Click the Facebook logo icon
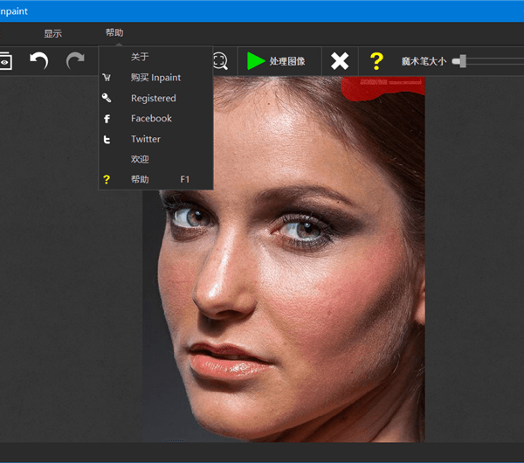This screenshot has width=524, height=463. tap(107, 119)
